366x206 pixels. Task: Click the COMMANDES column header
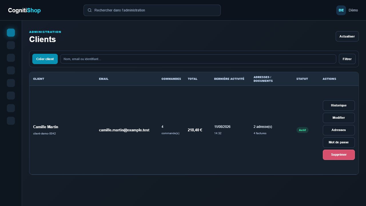171,79
